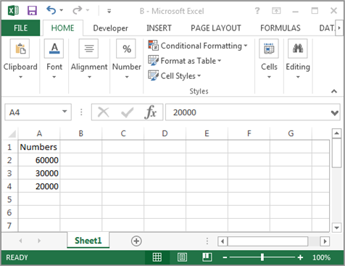This screenshot has width=345, height=266.
Task: Expand the Cell Styles dropdown
Action: pyautogui.click(x=199, y=75)
